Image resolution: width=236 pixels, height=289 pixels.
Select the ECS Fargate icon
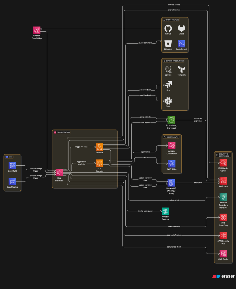(99, 163)
